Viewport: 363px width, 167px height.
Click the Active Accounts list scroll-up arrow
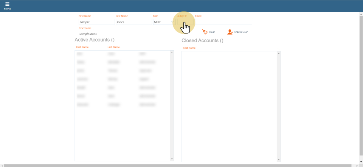pos(172,53)
